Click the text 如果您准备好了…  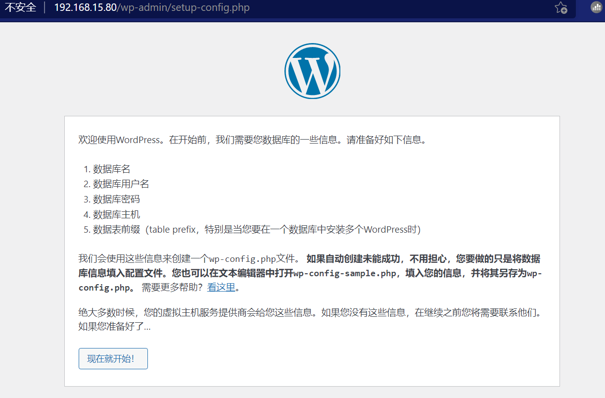pos(114,327)
